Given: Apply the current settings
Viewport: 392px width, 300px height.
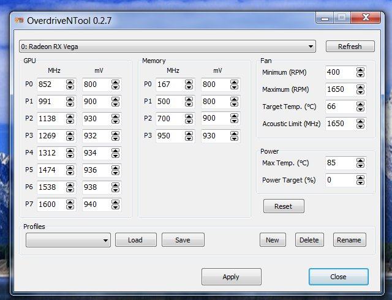Looking at the screenshot, I should coord(232,277).
